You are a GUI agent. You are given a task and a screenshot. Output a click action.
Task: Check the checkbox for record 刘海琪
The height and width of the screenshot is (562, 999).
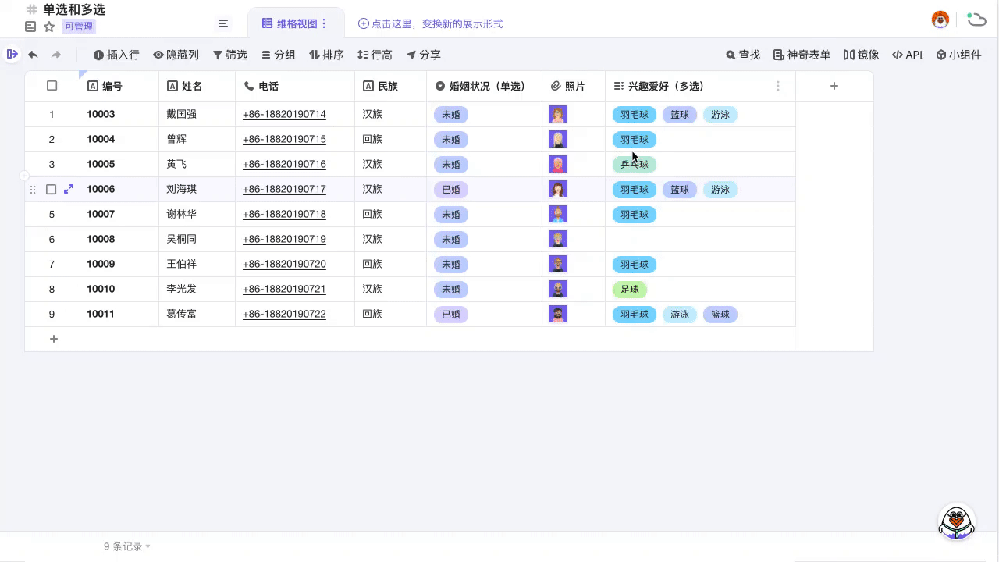pyautogui.click(x=52, y=189)
